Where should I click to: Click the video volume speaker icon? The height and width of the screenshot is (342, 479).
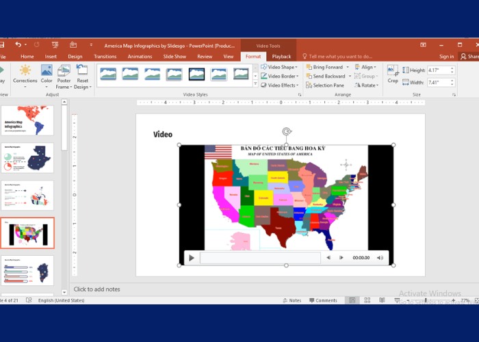click(x=380, y=258)
